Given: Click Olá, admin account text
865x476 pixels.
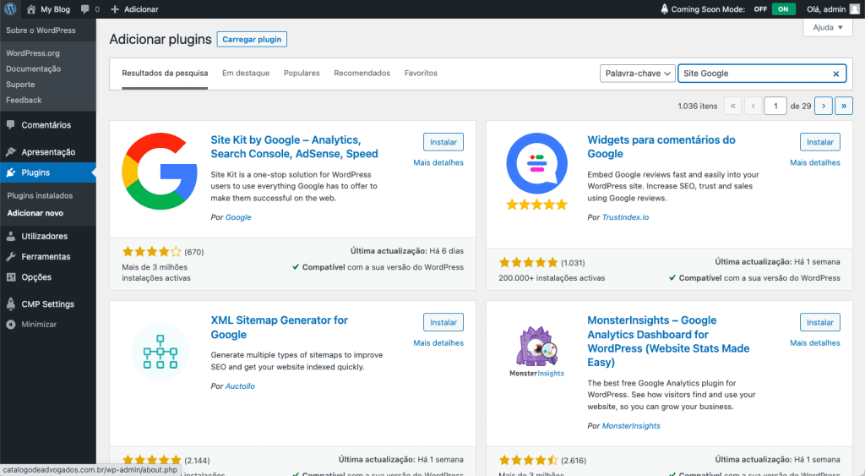Looking at the screenshot, I should (x=826, y=8).
